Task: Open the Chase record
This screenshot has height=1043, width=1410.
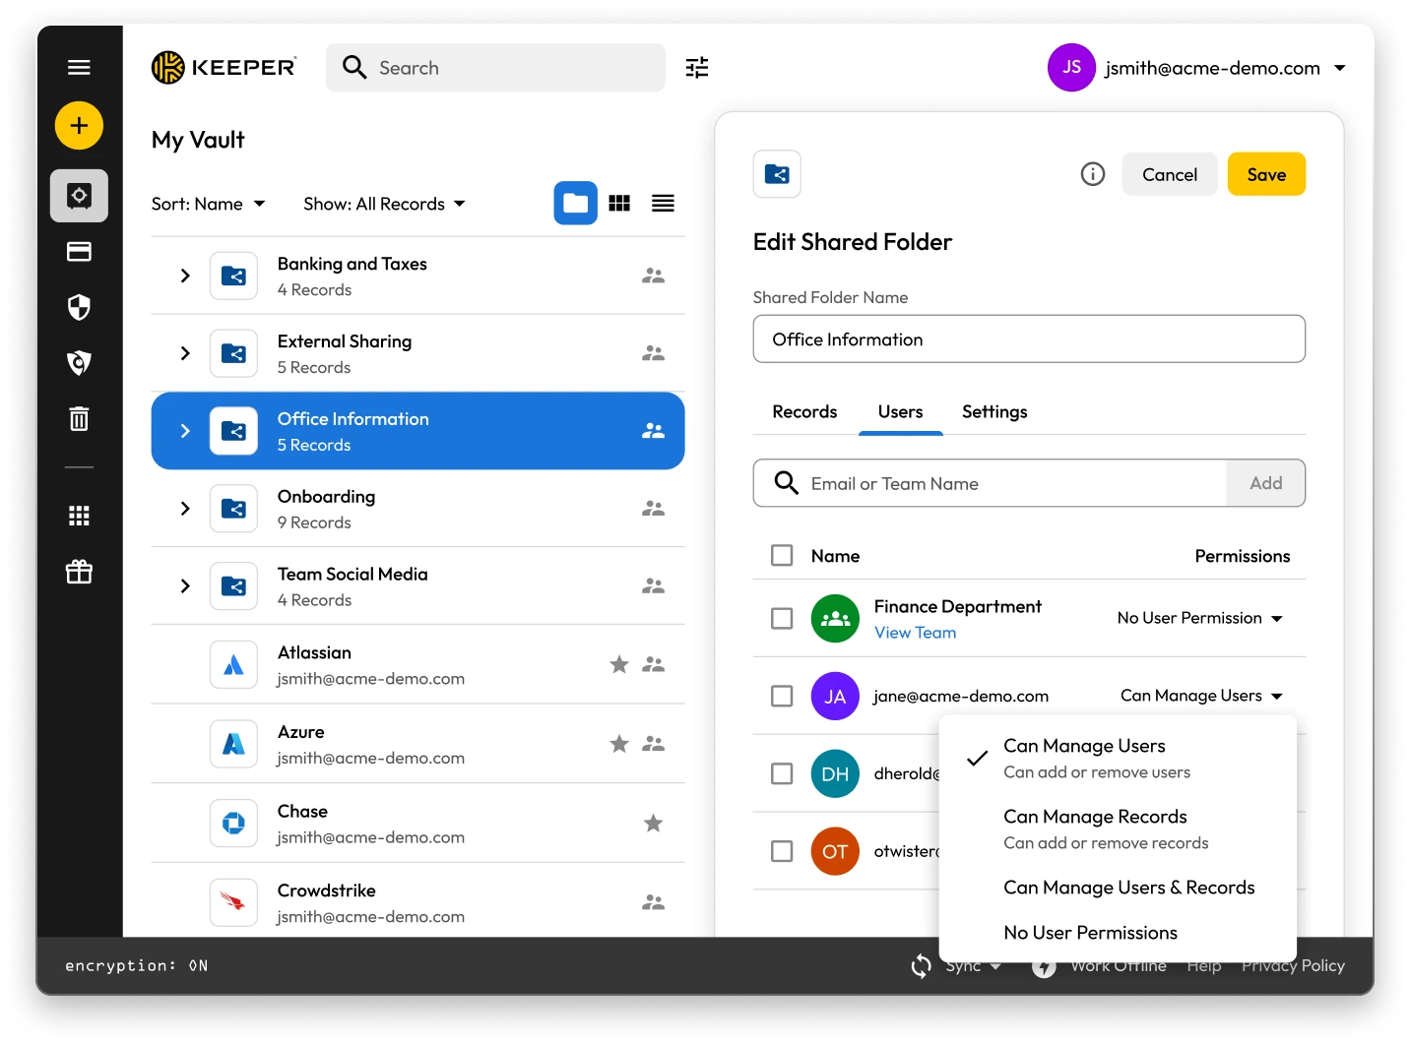Action: coord(417,823)
